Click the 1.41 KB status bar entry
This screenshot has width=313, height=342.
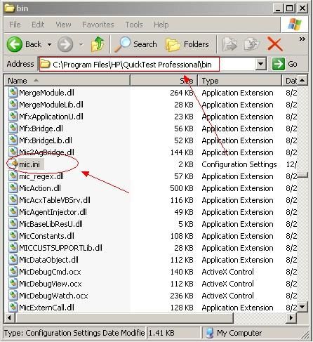(161, 333)
